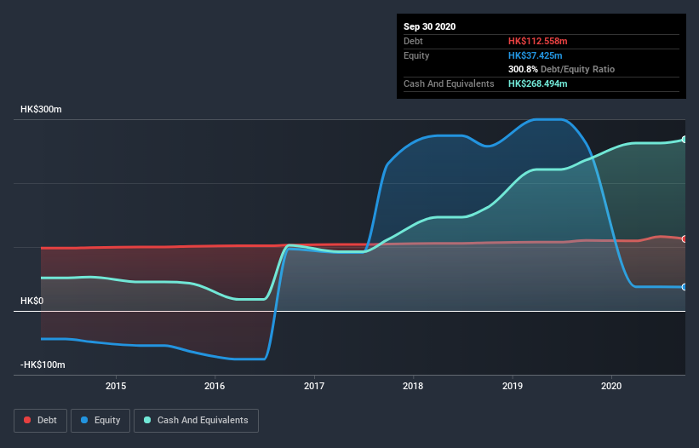Click the HK$112.558m debt value

click(x=537, y=41)
